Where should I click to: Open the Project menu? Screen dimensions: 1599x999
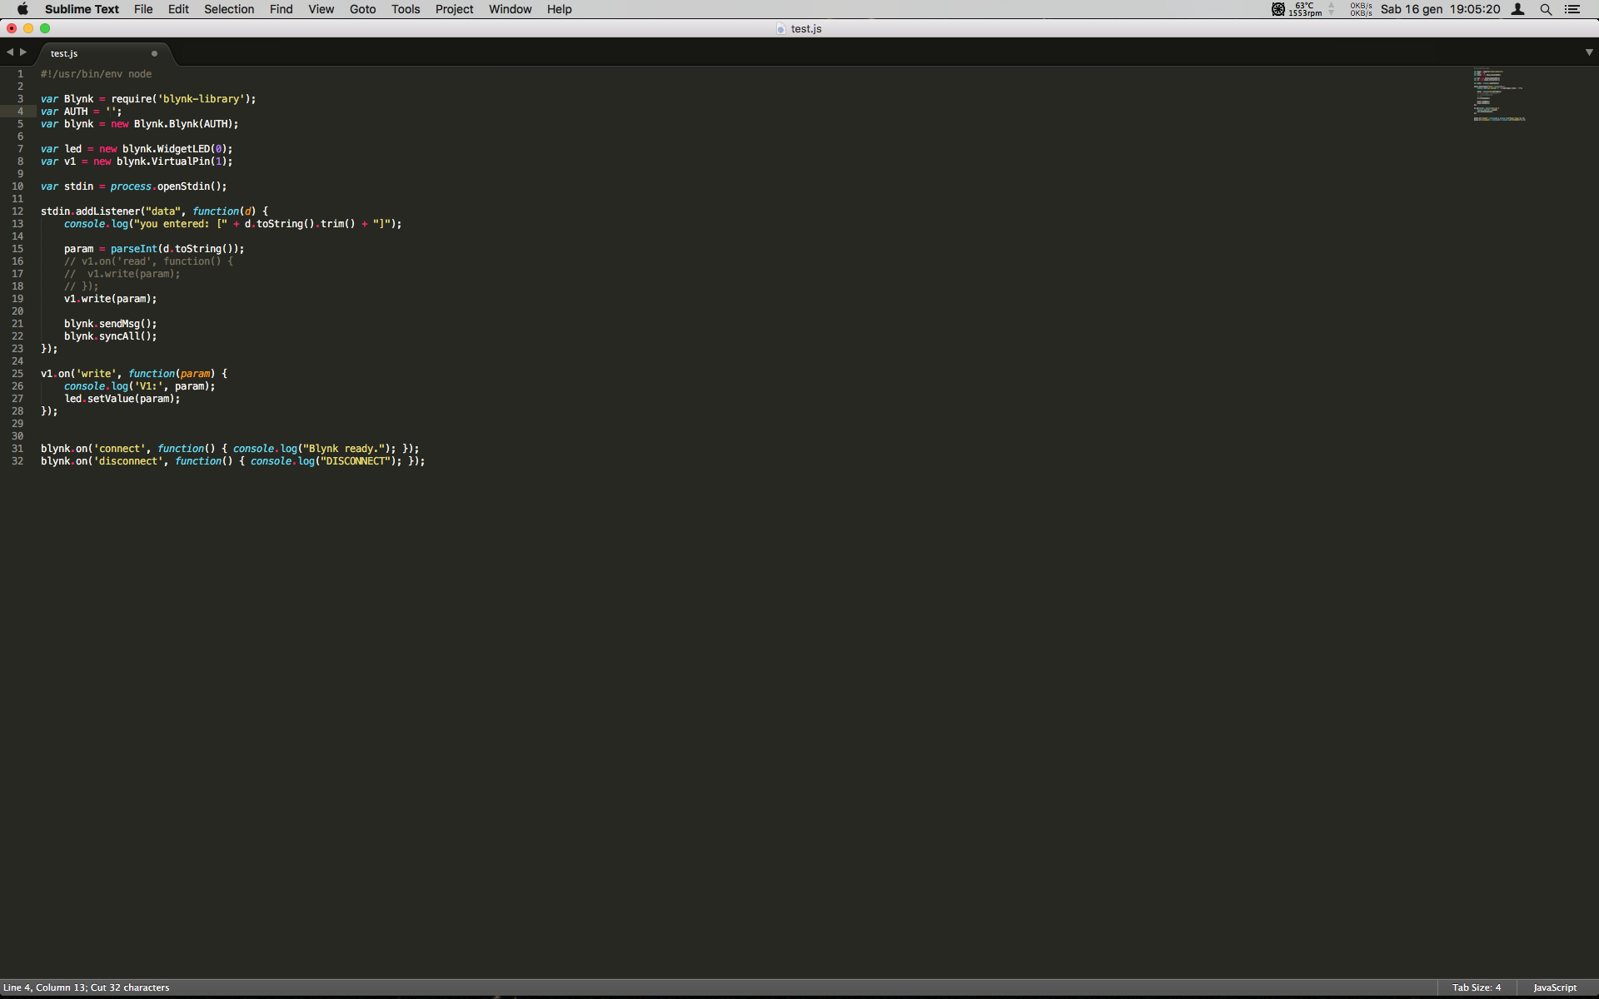coord(454,9)
